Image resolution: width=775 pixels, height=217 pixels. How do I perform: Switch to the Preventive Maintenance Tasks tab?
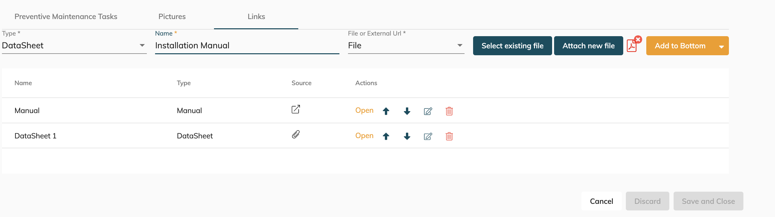coord(66,16)
